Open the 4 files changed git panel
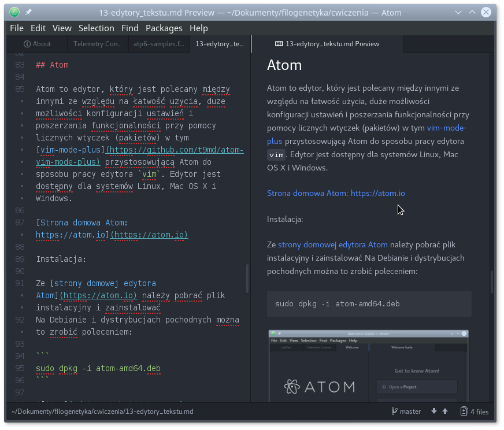 474,412
